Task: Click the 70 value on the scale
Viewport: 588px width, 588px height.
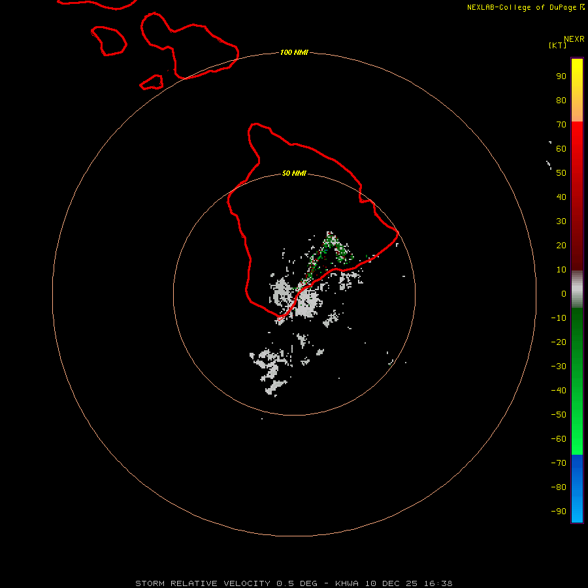Action: point(561,125)
